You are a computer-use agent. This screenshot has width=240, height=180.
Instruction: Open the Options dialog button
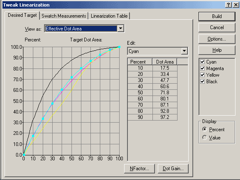(217, 39)
